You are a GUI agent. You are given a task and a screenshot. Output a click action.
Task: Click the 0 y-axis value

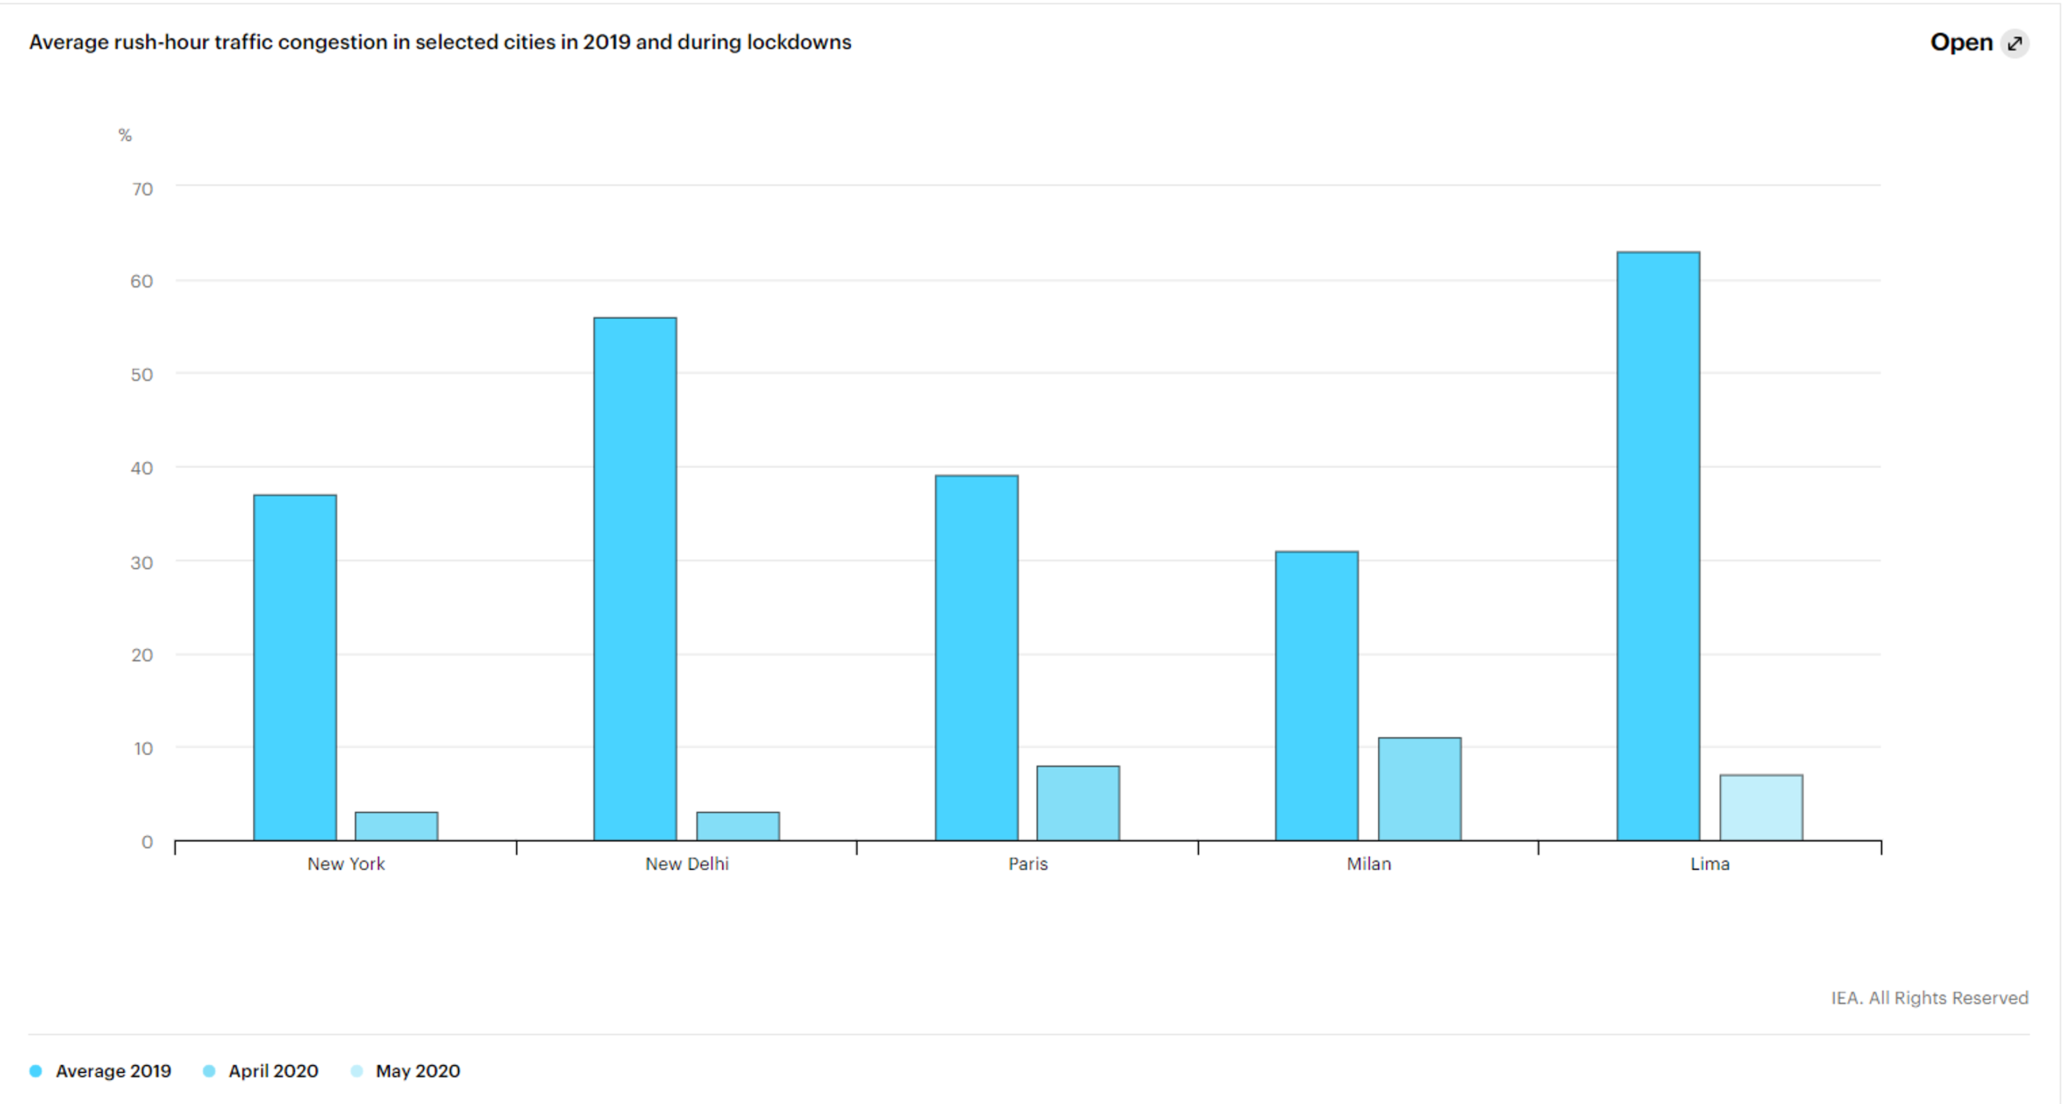[x=147, y=842]
